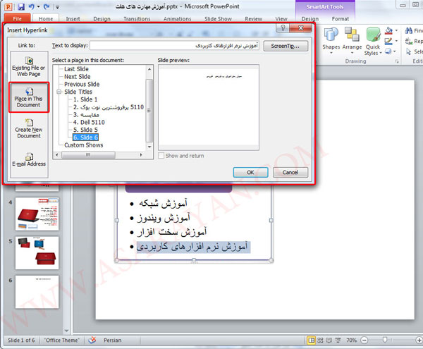Select Create New Document link type
423x349 pixels.
(x=29, y=131)
